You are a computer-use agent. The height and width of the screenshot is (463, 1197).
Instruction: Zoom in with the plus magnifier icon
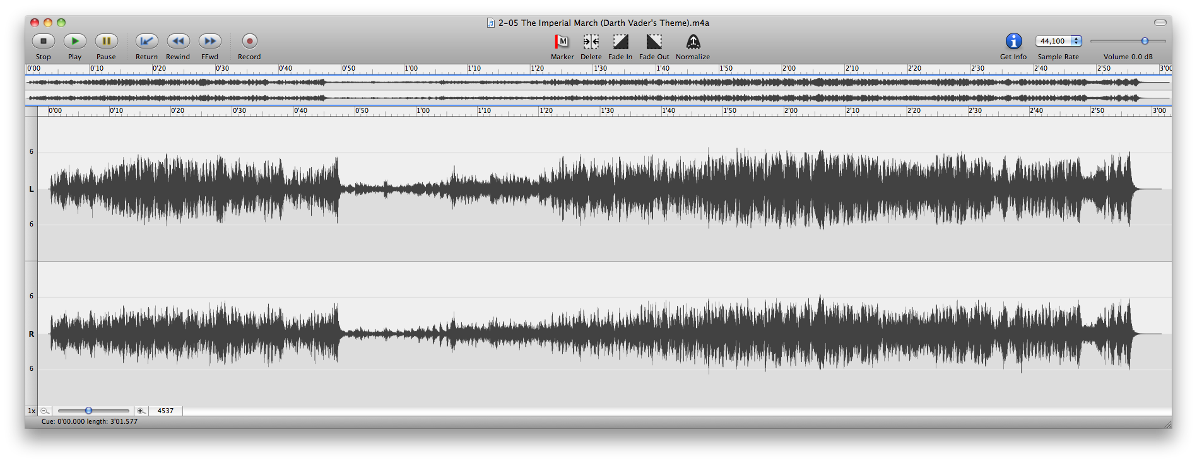click(141, 411)
